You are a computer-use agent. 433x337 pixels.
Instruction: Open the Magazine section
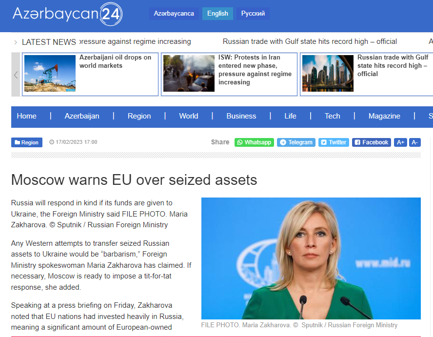pyautogui.click(x=384, y=116)
